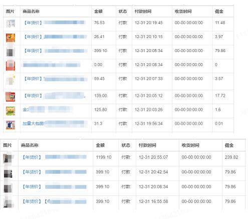Select the 付款 status in the 76.53 row
The height and width of the screenshot is (219, 248).
click(x=123, y=23)
